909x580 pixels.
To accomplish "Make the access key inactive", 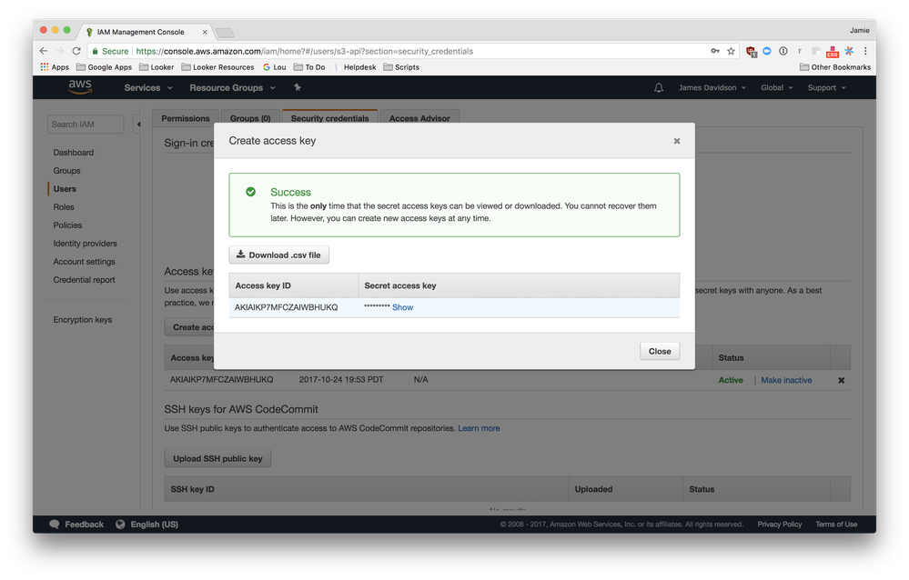I will (x=786, y=380).
